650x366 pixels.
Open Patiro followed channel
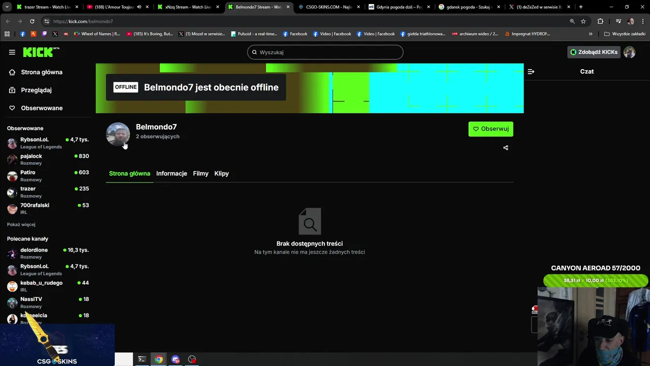click(48, 176)
